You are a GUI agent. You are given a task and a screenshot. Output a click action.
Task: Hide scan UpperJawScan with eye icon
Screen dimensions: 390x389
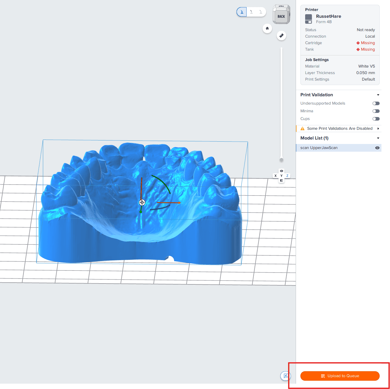tap(377, 148)
